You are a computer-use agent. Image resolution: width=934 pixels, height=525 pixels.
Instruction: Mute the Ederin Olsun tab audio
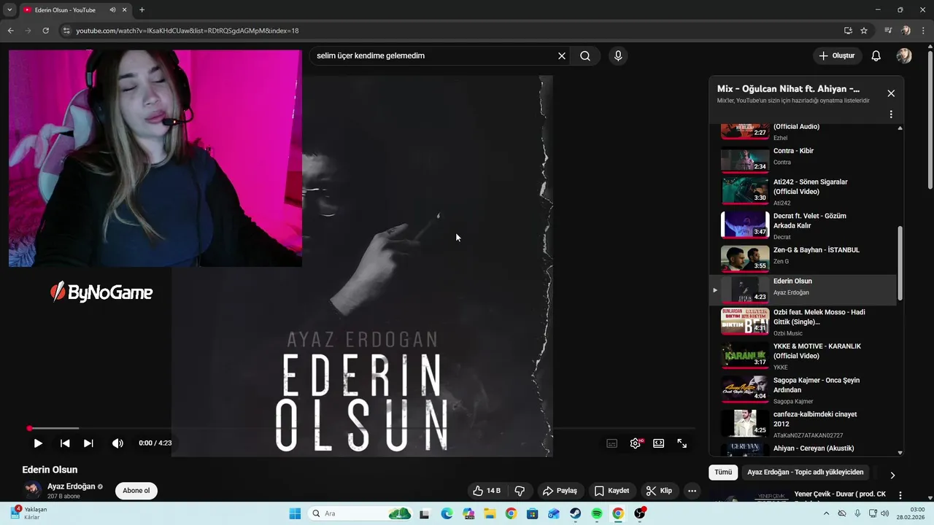tap(112, 10)
